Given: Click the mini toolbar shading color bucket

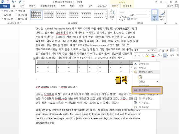Looking at the screenshot, I should [159, 55].
